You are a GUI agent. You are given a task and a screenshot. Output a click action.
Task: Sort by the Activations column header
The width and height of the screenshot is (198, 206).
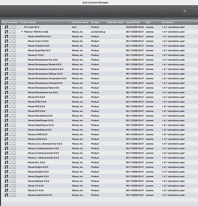point(168,23)
